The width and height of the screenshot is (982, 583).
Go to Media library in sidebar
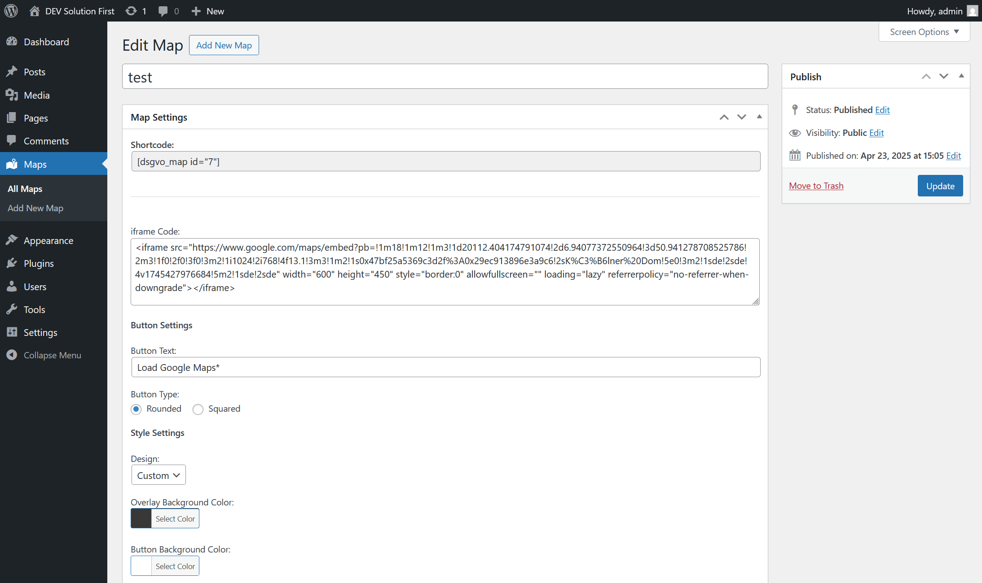[36, 95]
